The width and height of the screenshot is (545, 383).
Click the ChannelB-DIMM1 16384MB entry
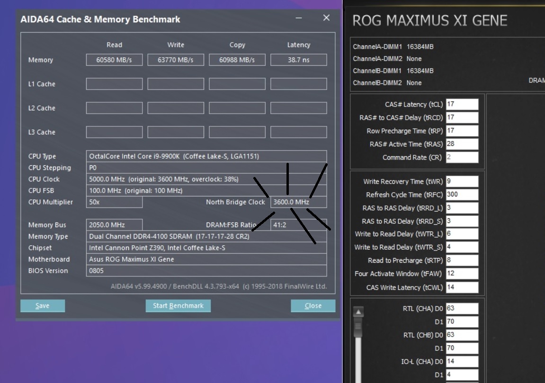pyautogui.click(x=393, y=71)
